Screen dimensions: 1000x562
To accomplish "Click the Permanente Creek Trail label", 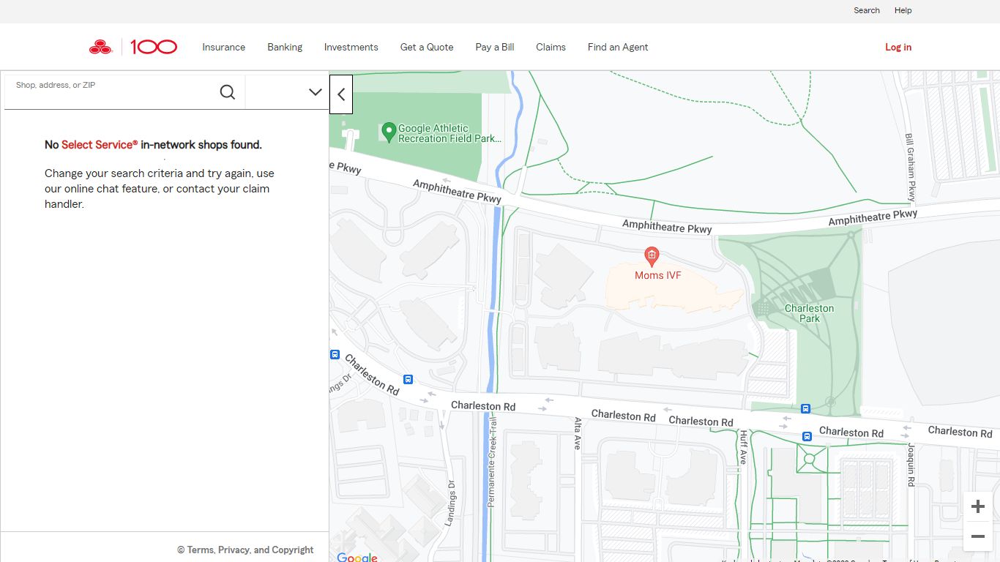I will tap(492, 461).
